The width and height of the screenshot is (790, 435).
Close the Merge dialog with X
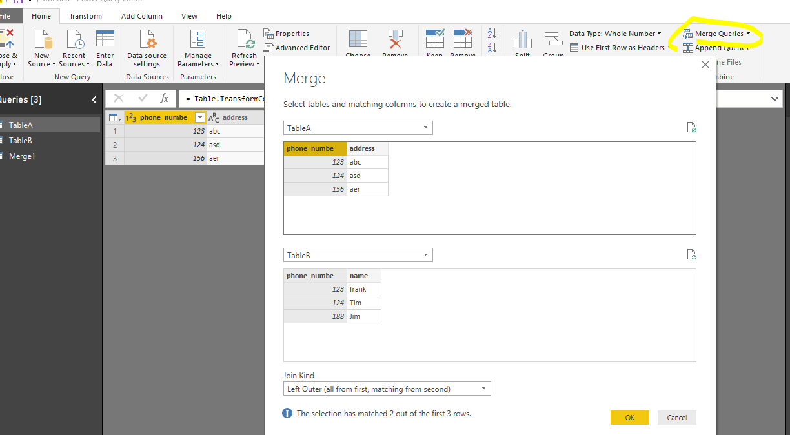click(705, 65)
